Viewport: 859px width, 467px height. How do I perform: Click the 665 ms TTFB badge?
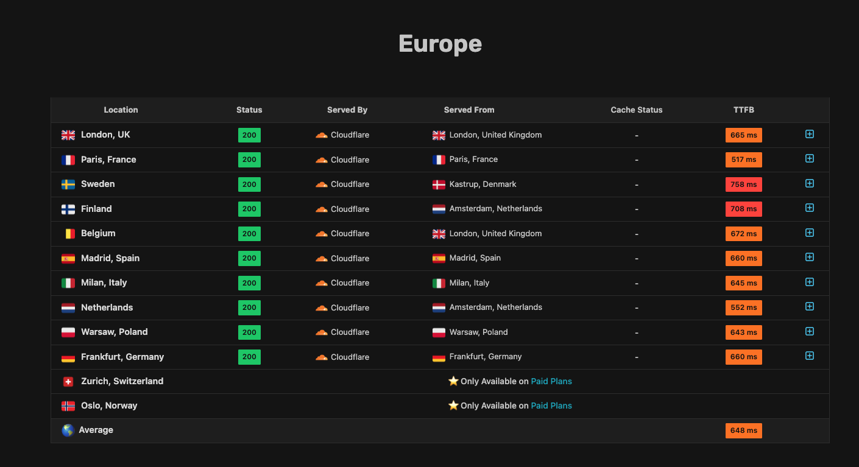point(744,135)
